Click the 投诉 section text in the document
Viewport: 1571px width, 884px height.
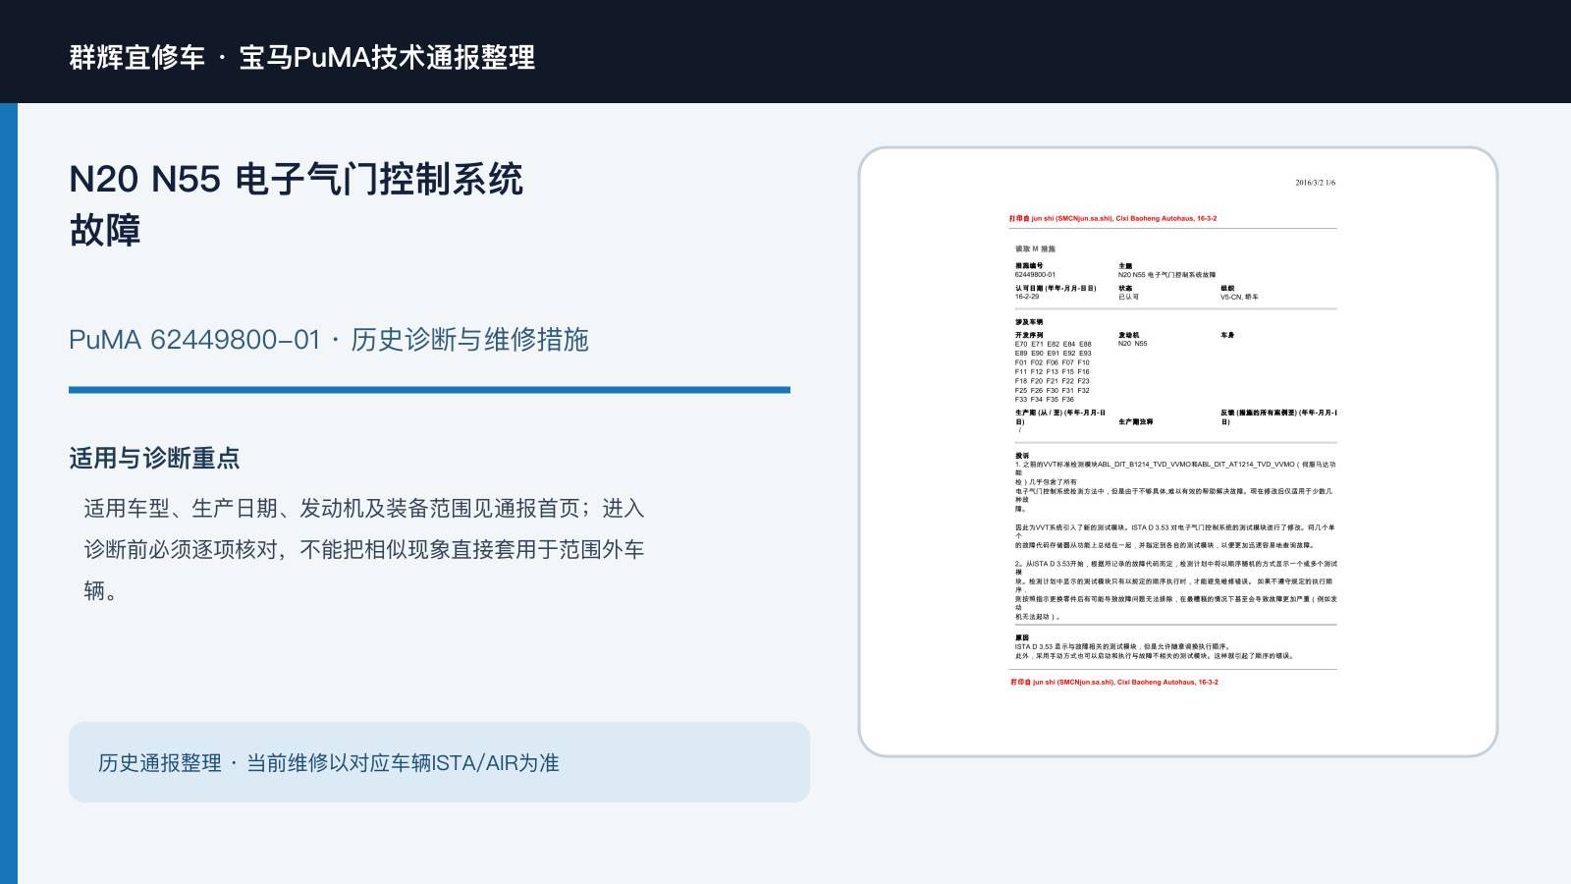point(1175,535)
